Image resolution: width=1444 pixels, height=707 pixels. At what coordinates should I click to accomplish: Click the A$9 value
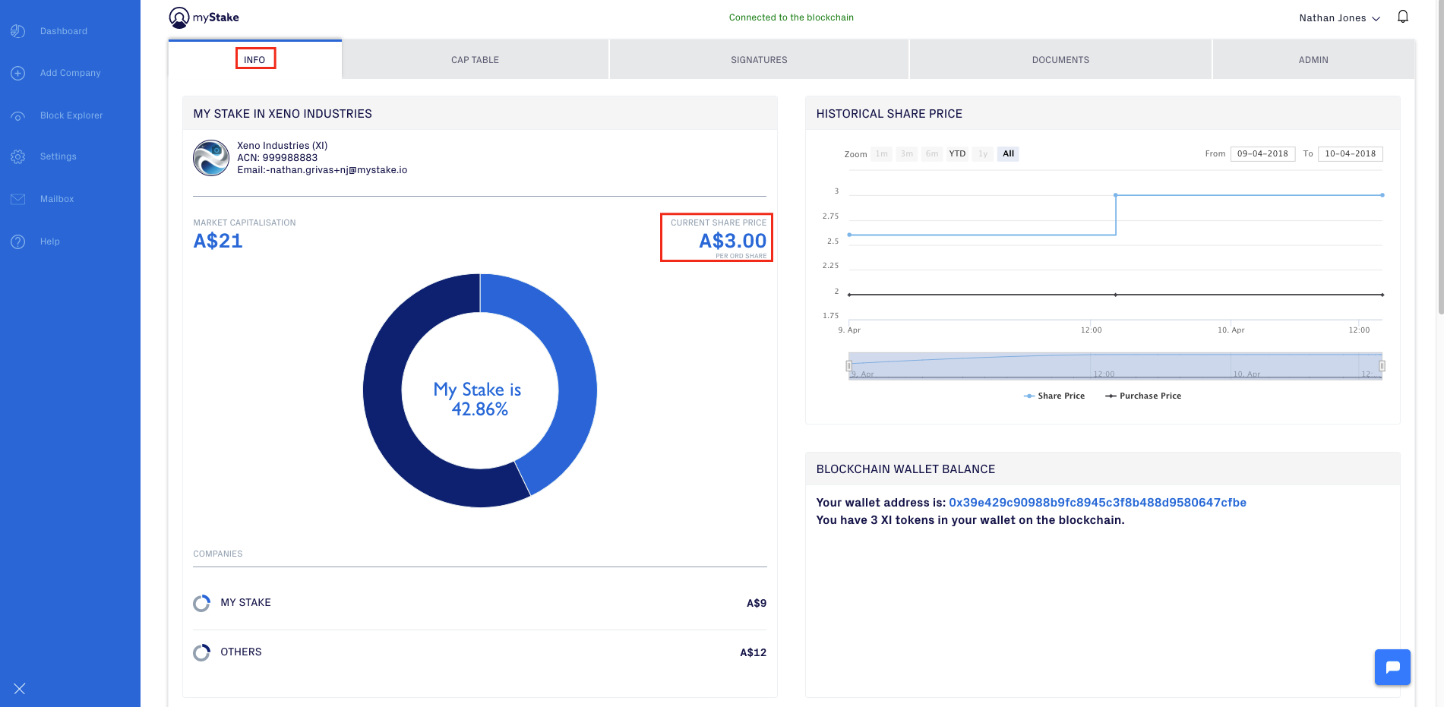coord(757,603)
